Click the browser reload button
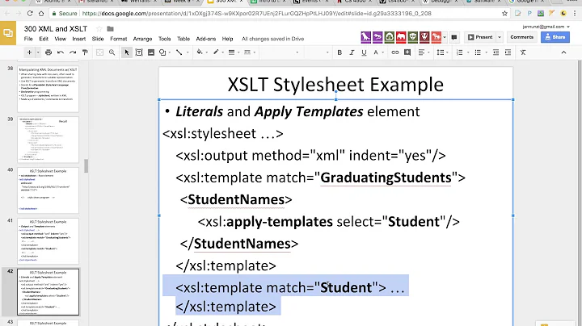Viewport: 582px width, 326px height. click(x=30, y=14)
